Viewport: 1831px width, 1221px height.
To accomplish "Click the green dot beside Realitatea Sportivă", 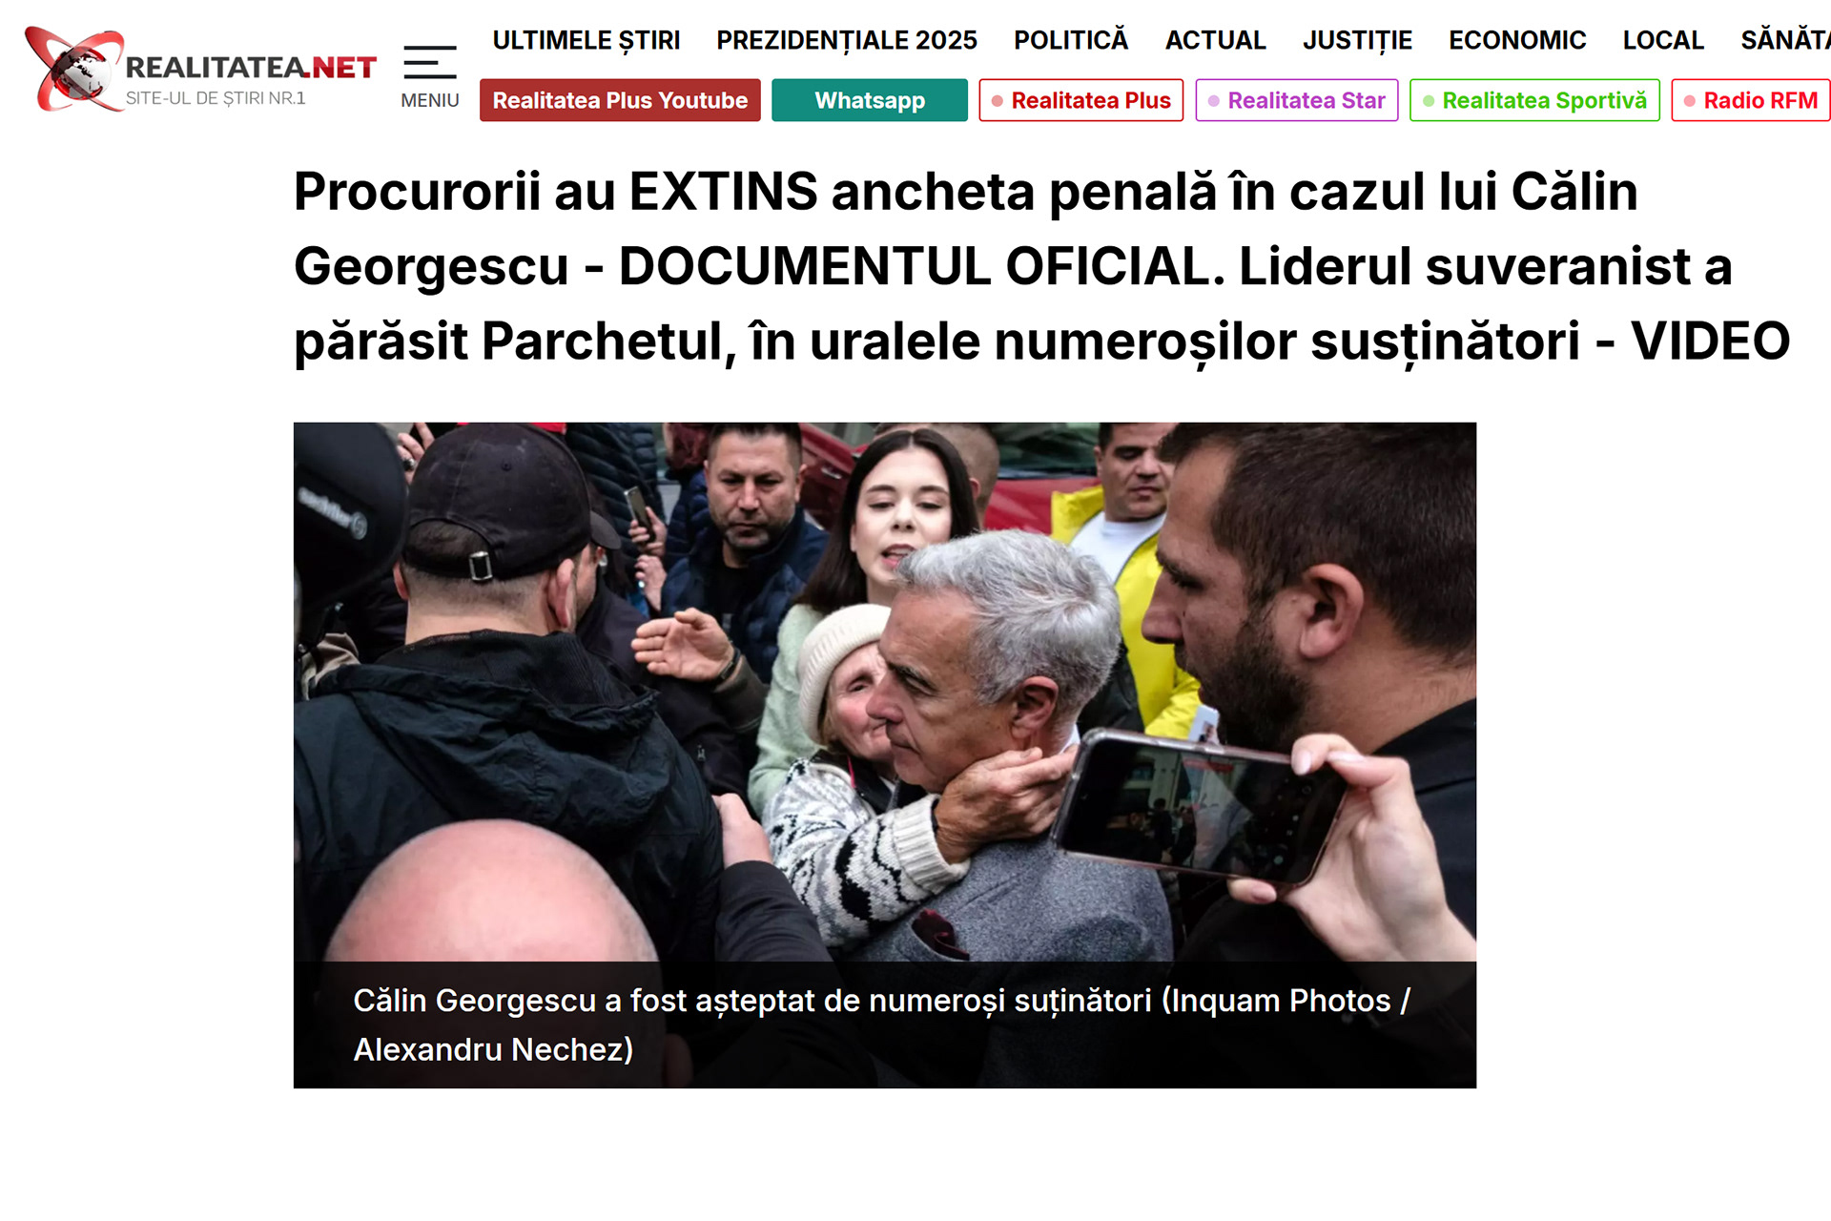I will 1429,101.
